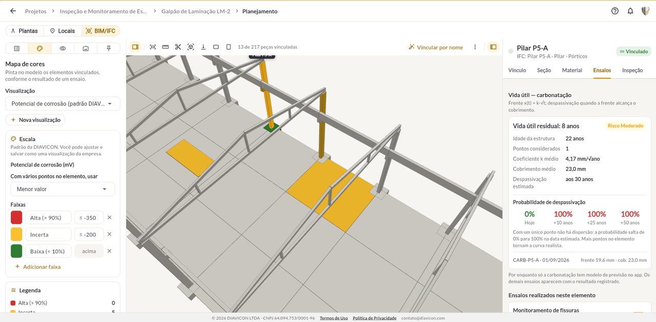Open the Menor valor dropdown
656x322 pixels.
coord(63,189)
